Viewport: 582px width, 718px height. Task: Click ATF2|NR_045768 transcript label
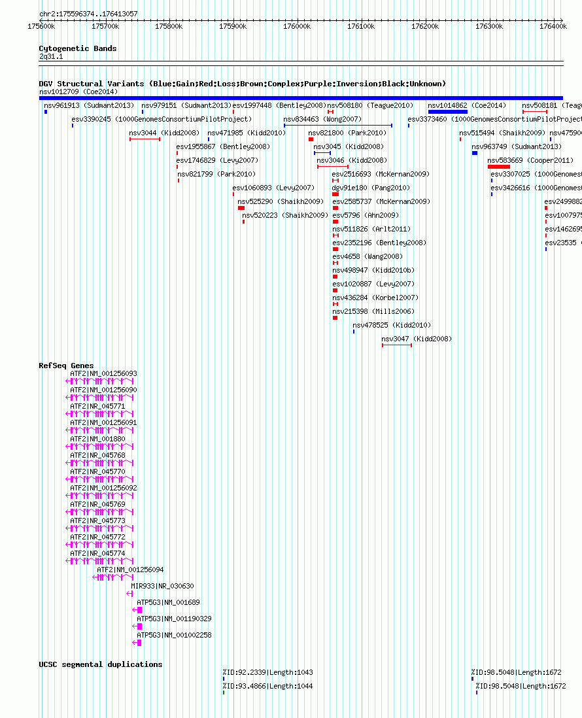pyautogui.click(x=97, y=455)
